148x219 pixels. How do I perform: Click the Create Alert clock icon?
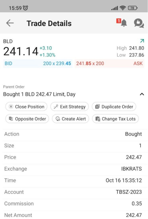click(x=58, y=119)
